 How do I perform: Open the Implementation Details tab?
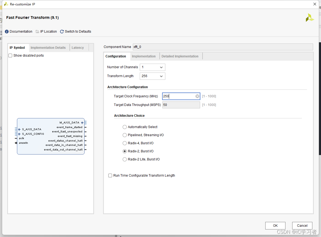[48, 47]
